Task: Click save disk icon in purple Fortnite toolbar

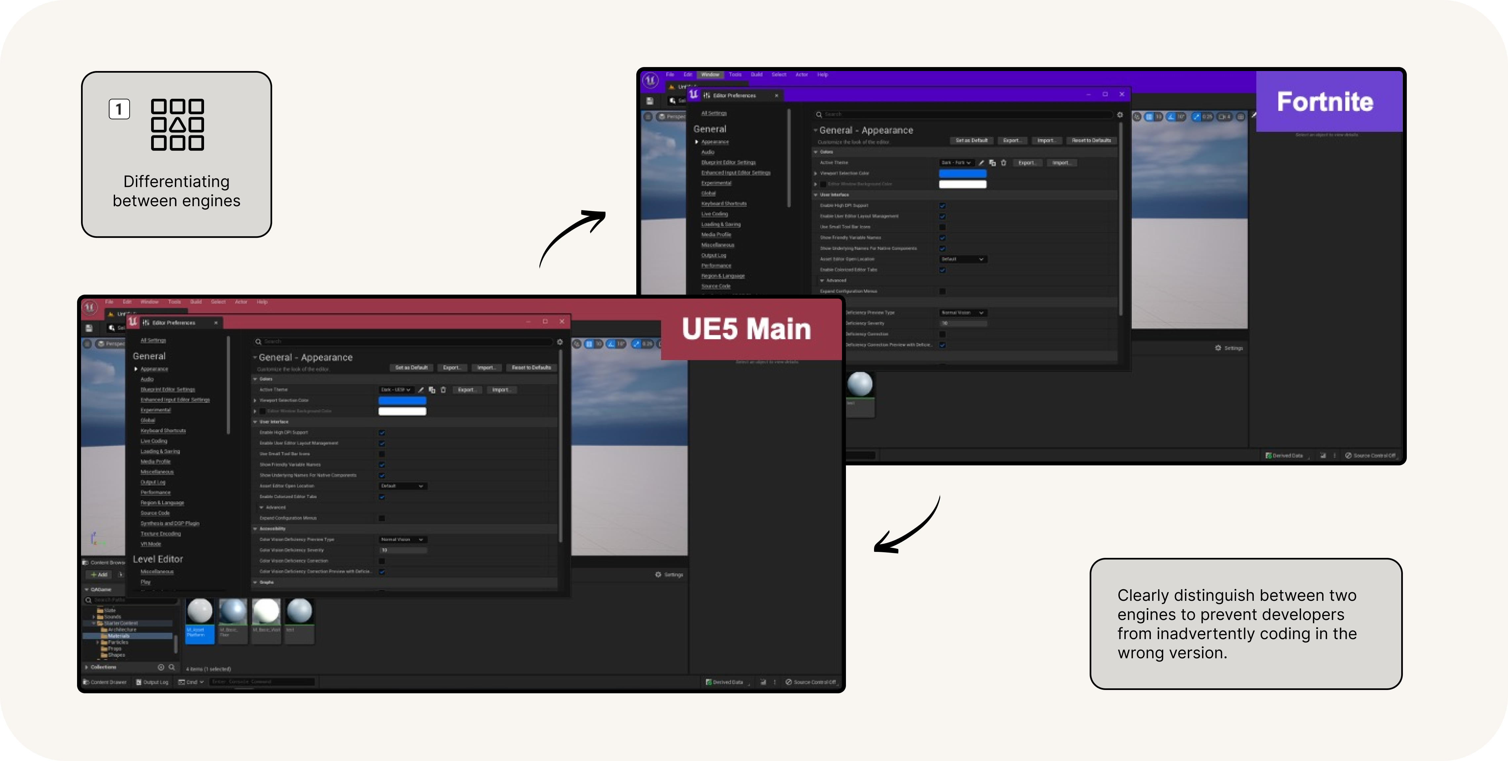Action: 650,101
